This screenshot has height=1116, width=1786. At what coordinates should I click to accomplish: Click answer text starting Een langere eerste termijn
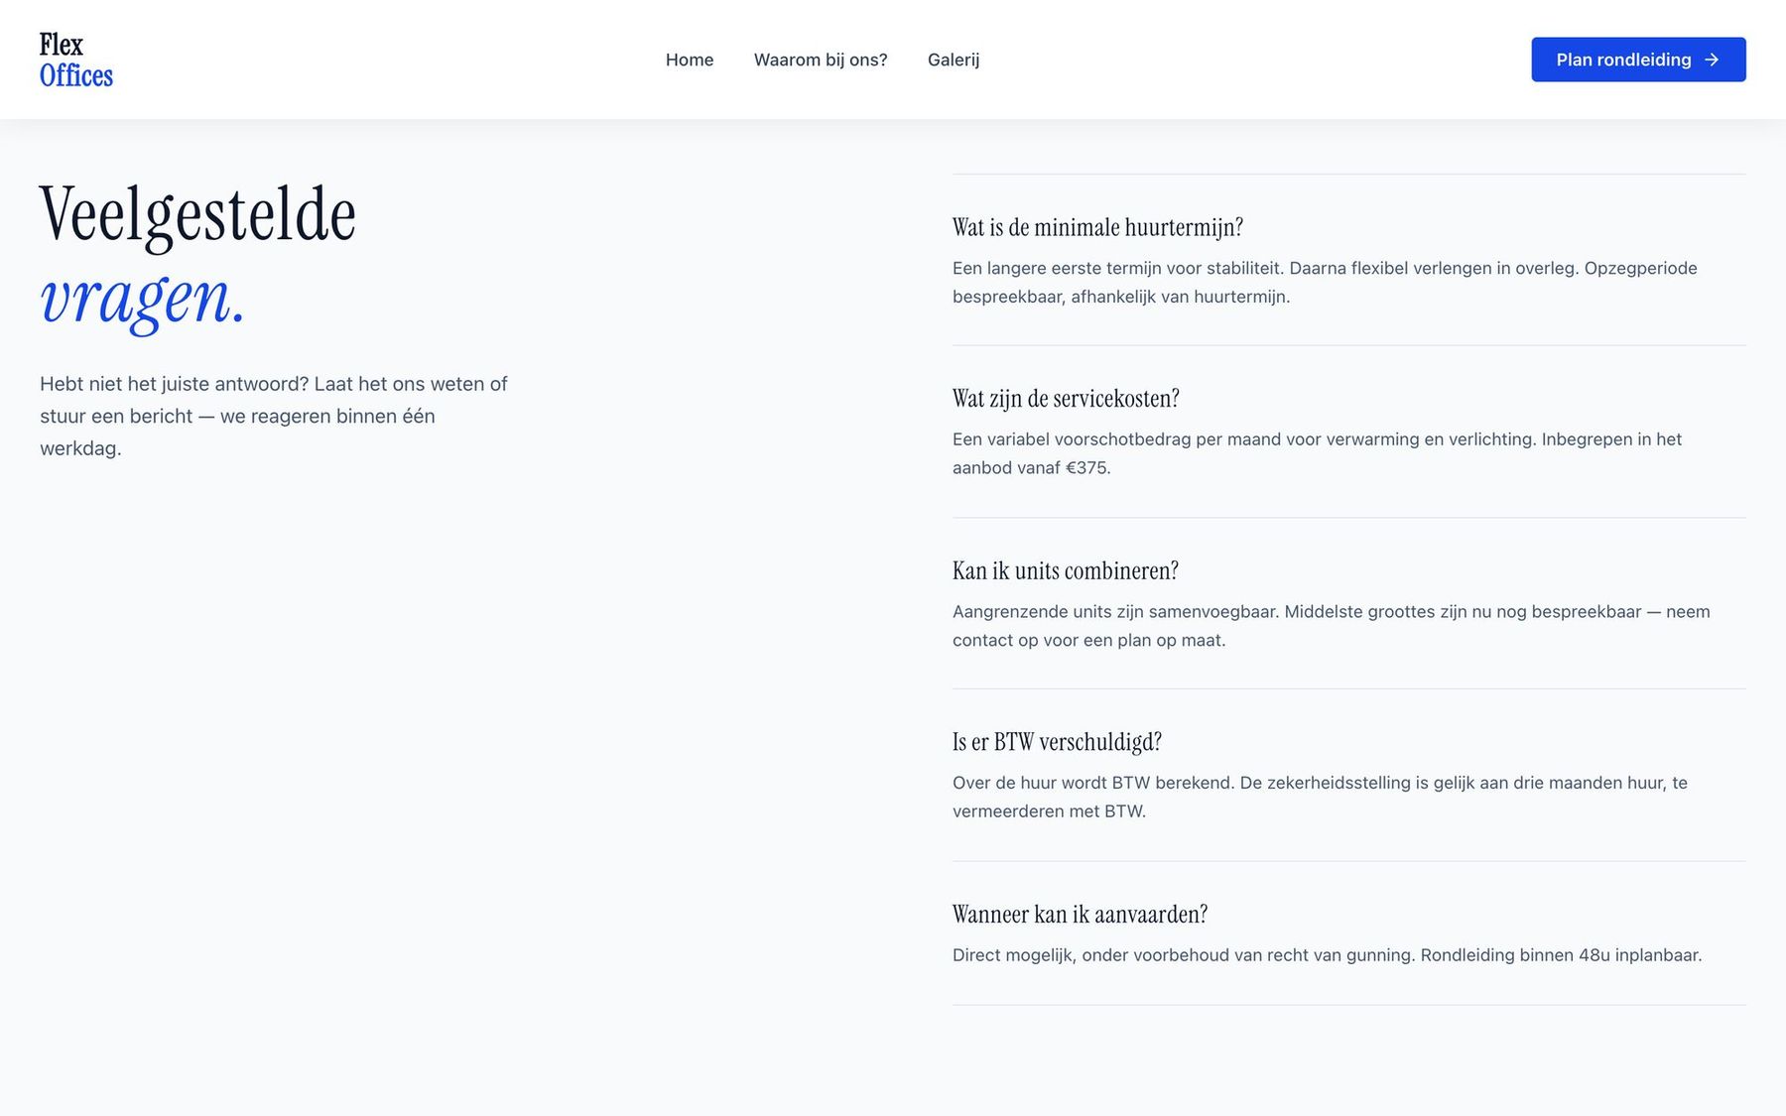pos(1325,282)
